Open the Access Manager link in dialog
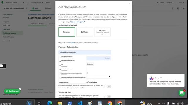188x105 pixels. pos(77,22)
